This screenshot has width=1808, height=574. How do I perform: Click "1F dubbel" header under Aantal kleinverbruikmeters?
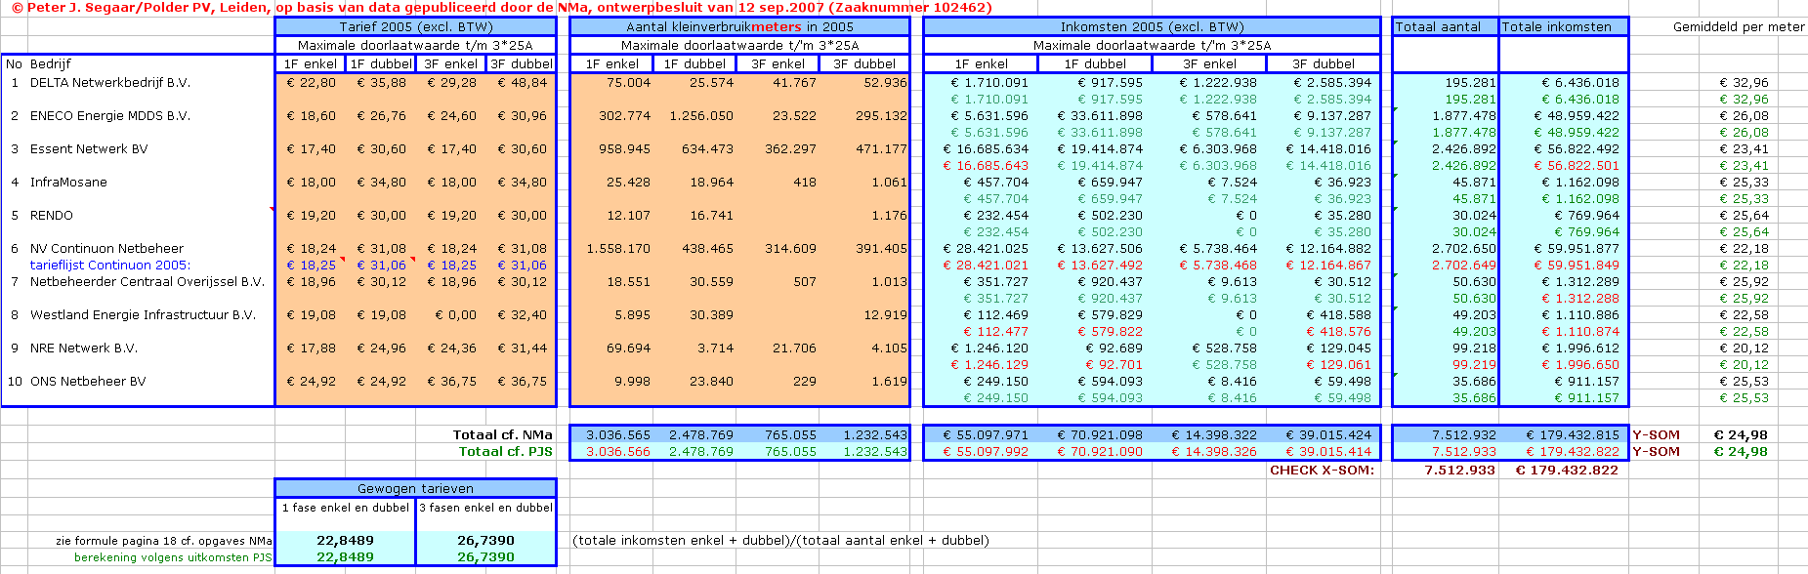point(696,63)
